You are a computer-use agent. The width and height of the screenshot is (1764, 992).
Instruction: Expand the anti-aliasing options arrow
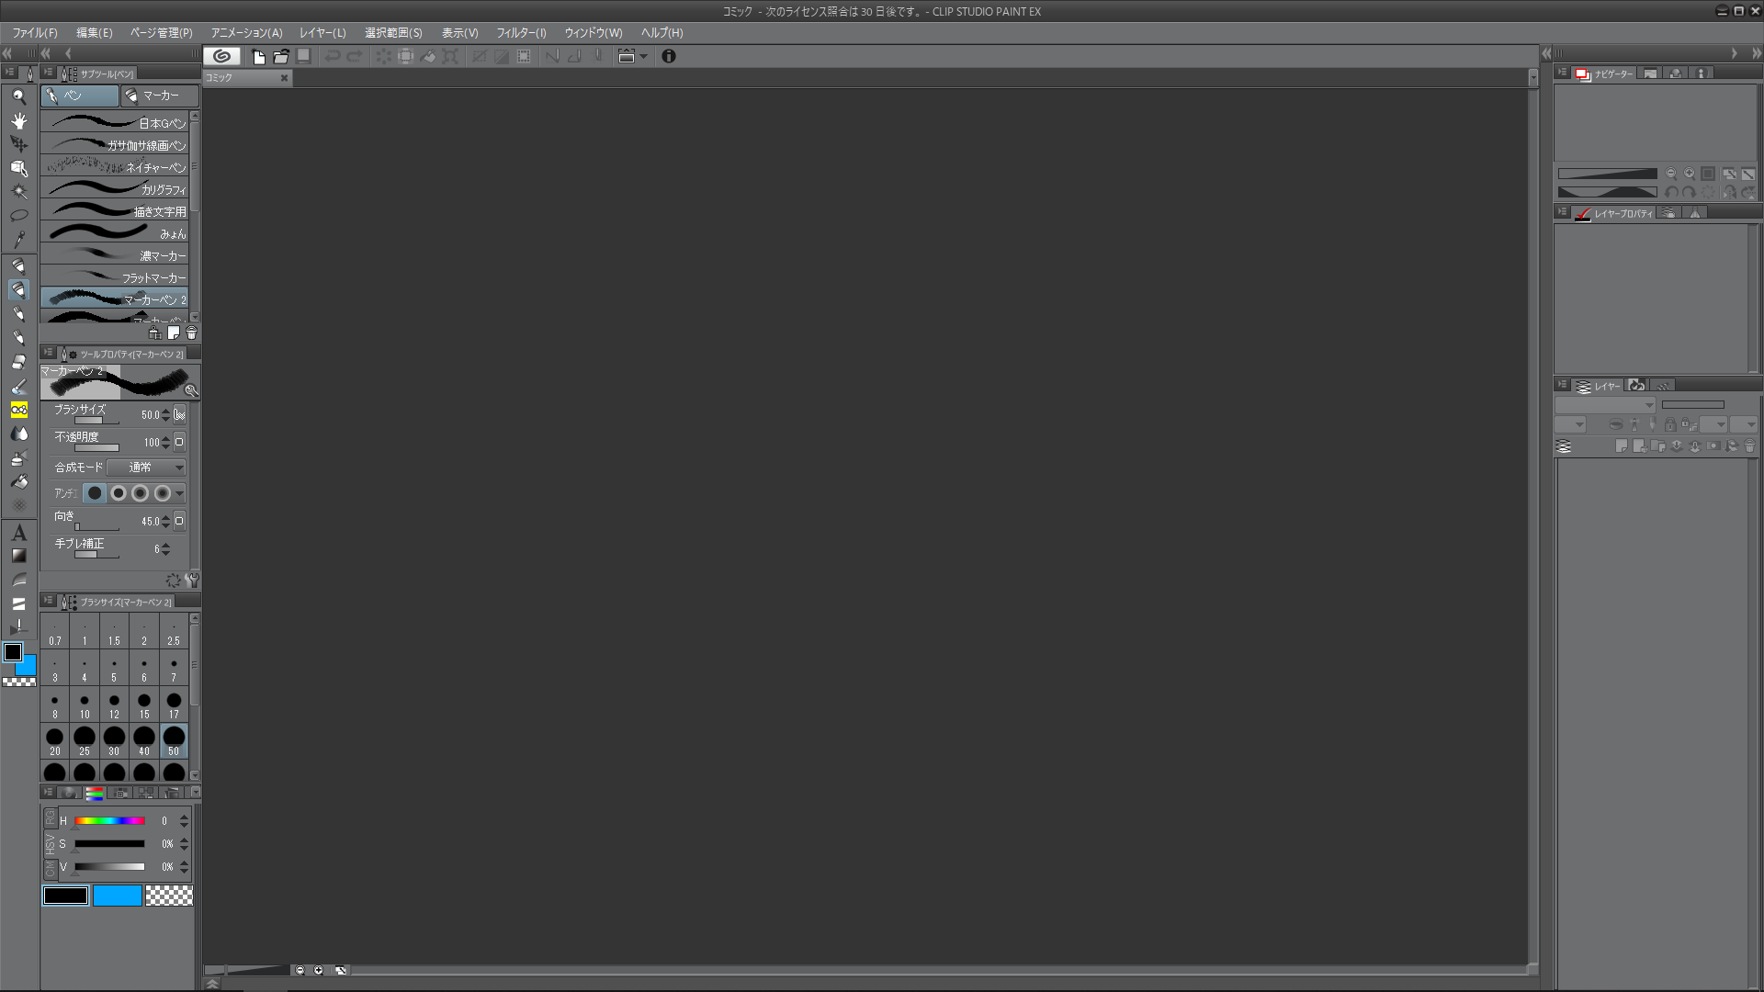pyautogui.click(x=179, y=493)
